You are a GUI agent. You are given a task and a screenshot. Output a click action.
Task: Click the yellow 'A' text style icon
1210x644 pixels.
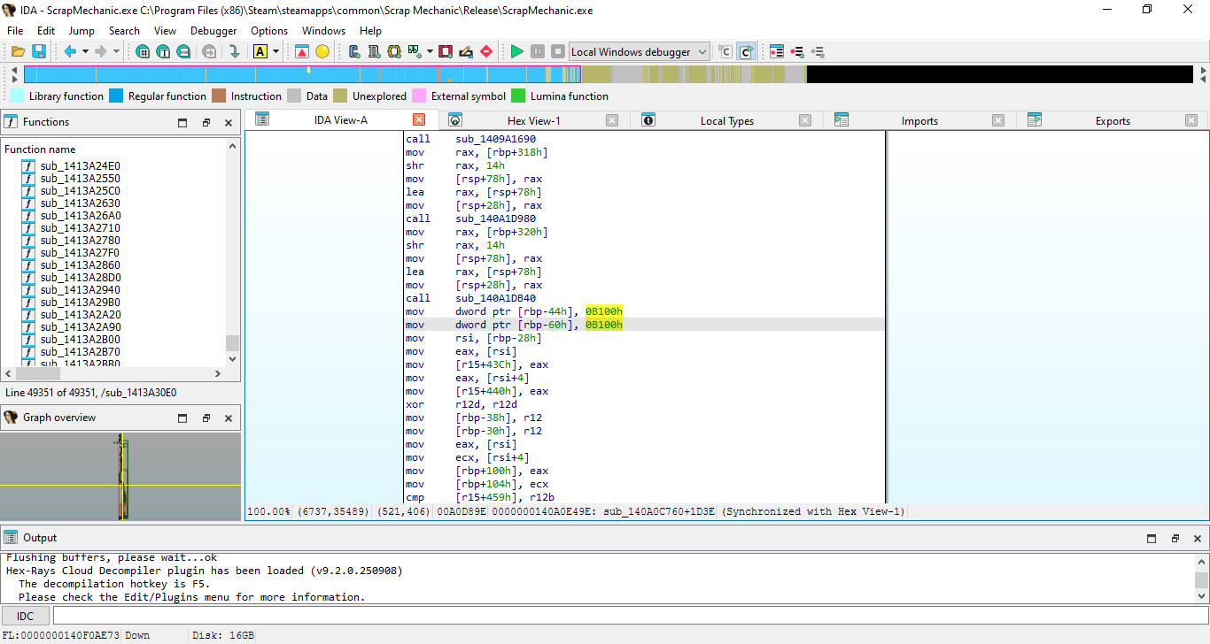click(260, 51)
